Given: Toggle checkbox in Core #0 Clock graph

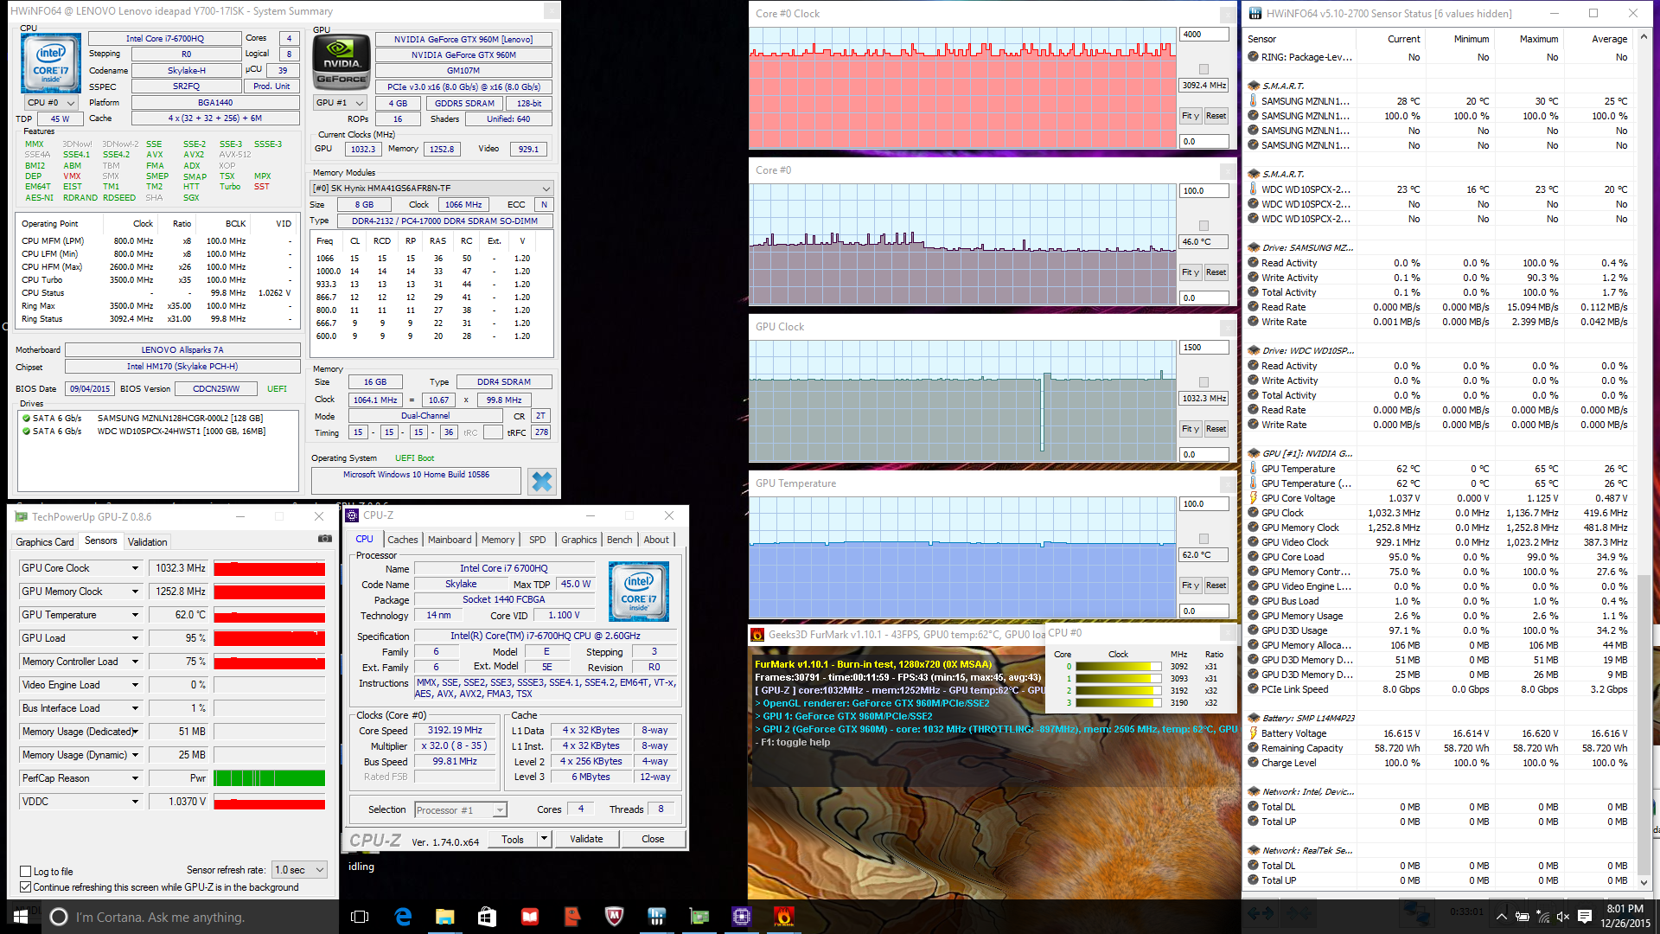Looking at the screenshot, I should 1203,69.
